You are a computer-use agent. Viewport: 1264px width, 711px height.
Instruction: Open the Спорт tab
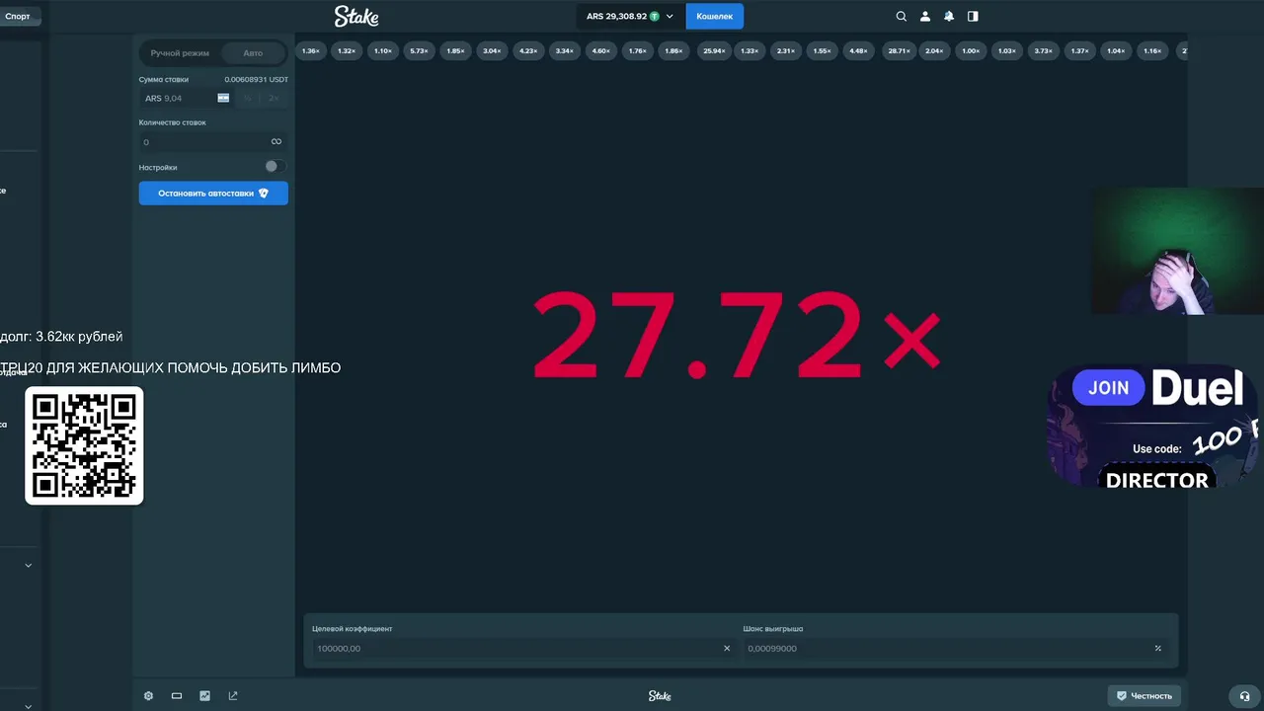point(18,16)
